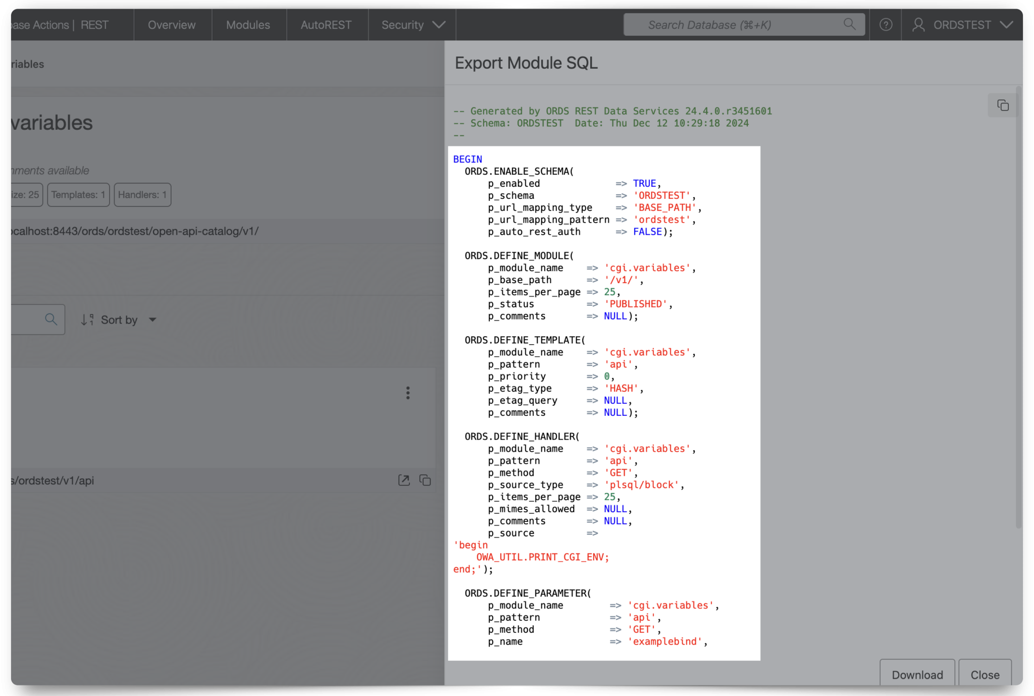Click the Templates: 1 badge
This screenshot has height=696, width=1034.
78,194
